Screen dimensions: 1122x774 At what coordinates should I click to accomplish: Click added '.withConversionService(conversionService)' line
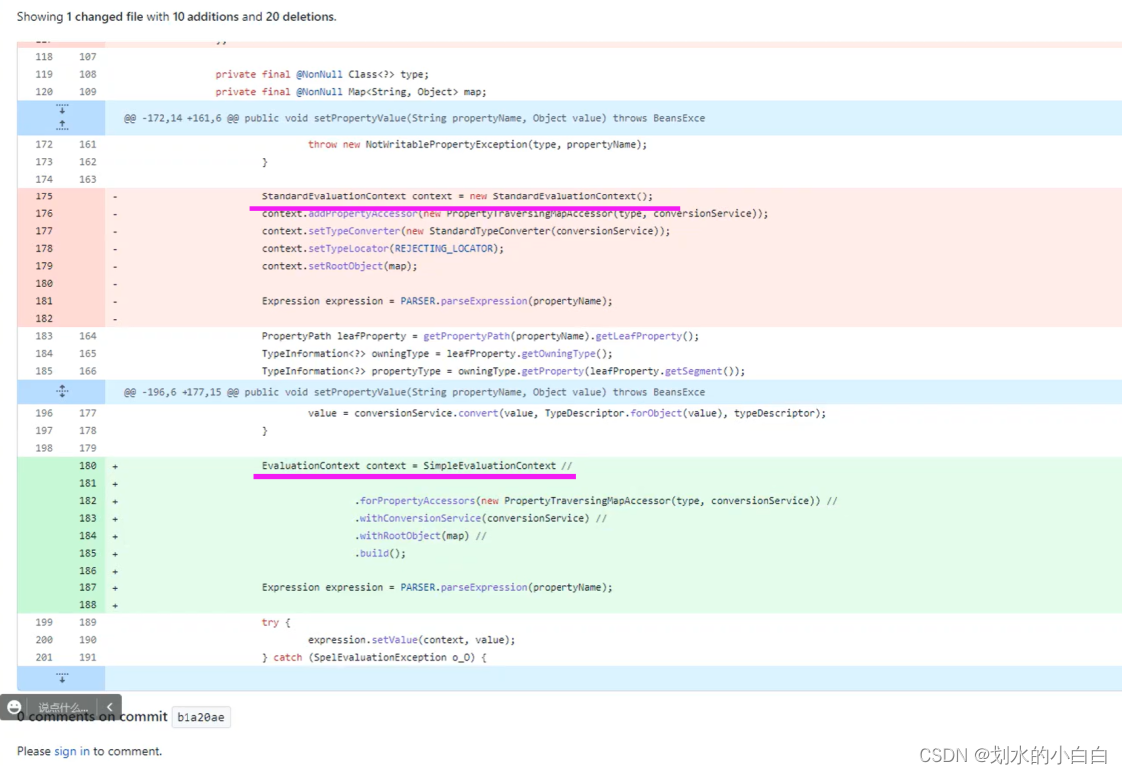tap(481, 518)
